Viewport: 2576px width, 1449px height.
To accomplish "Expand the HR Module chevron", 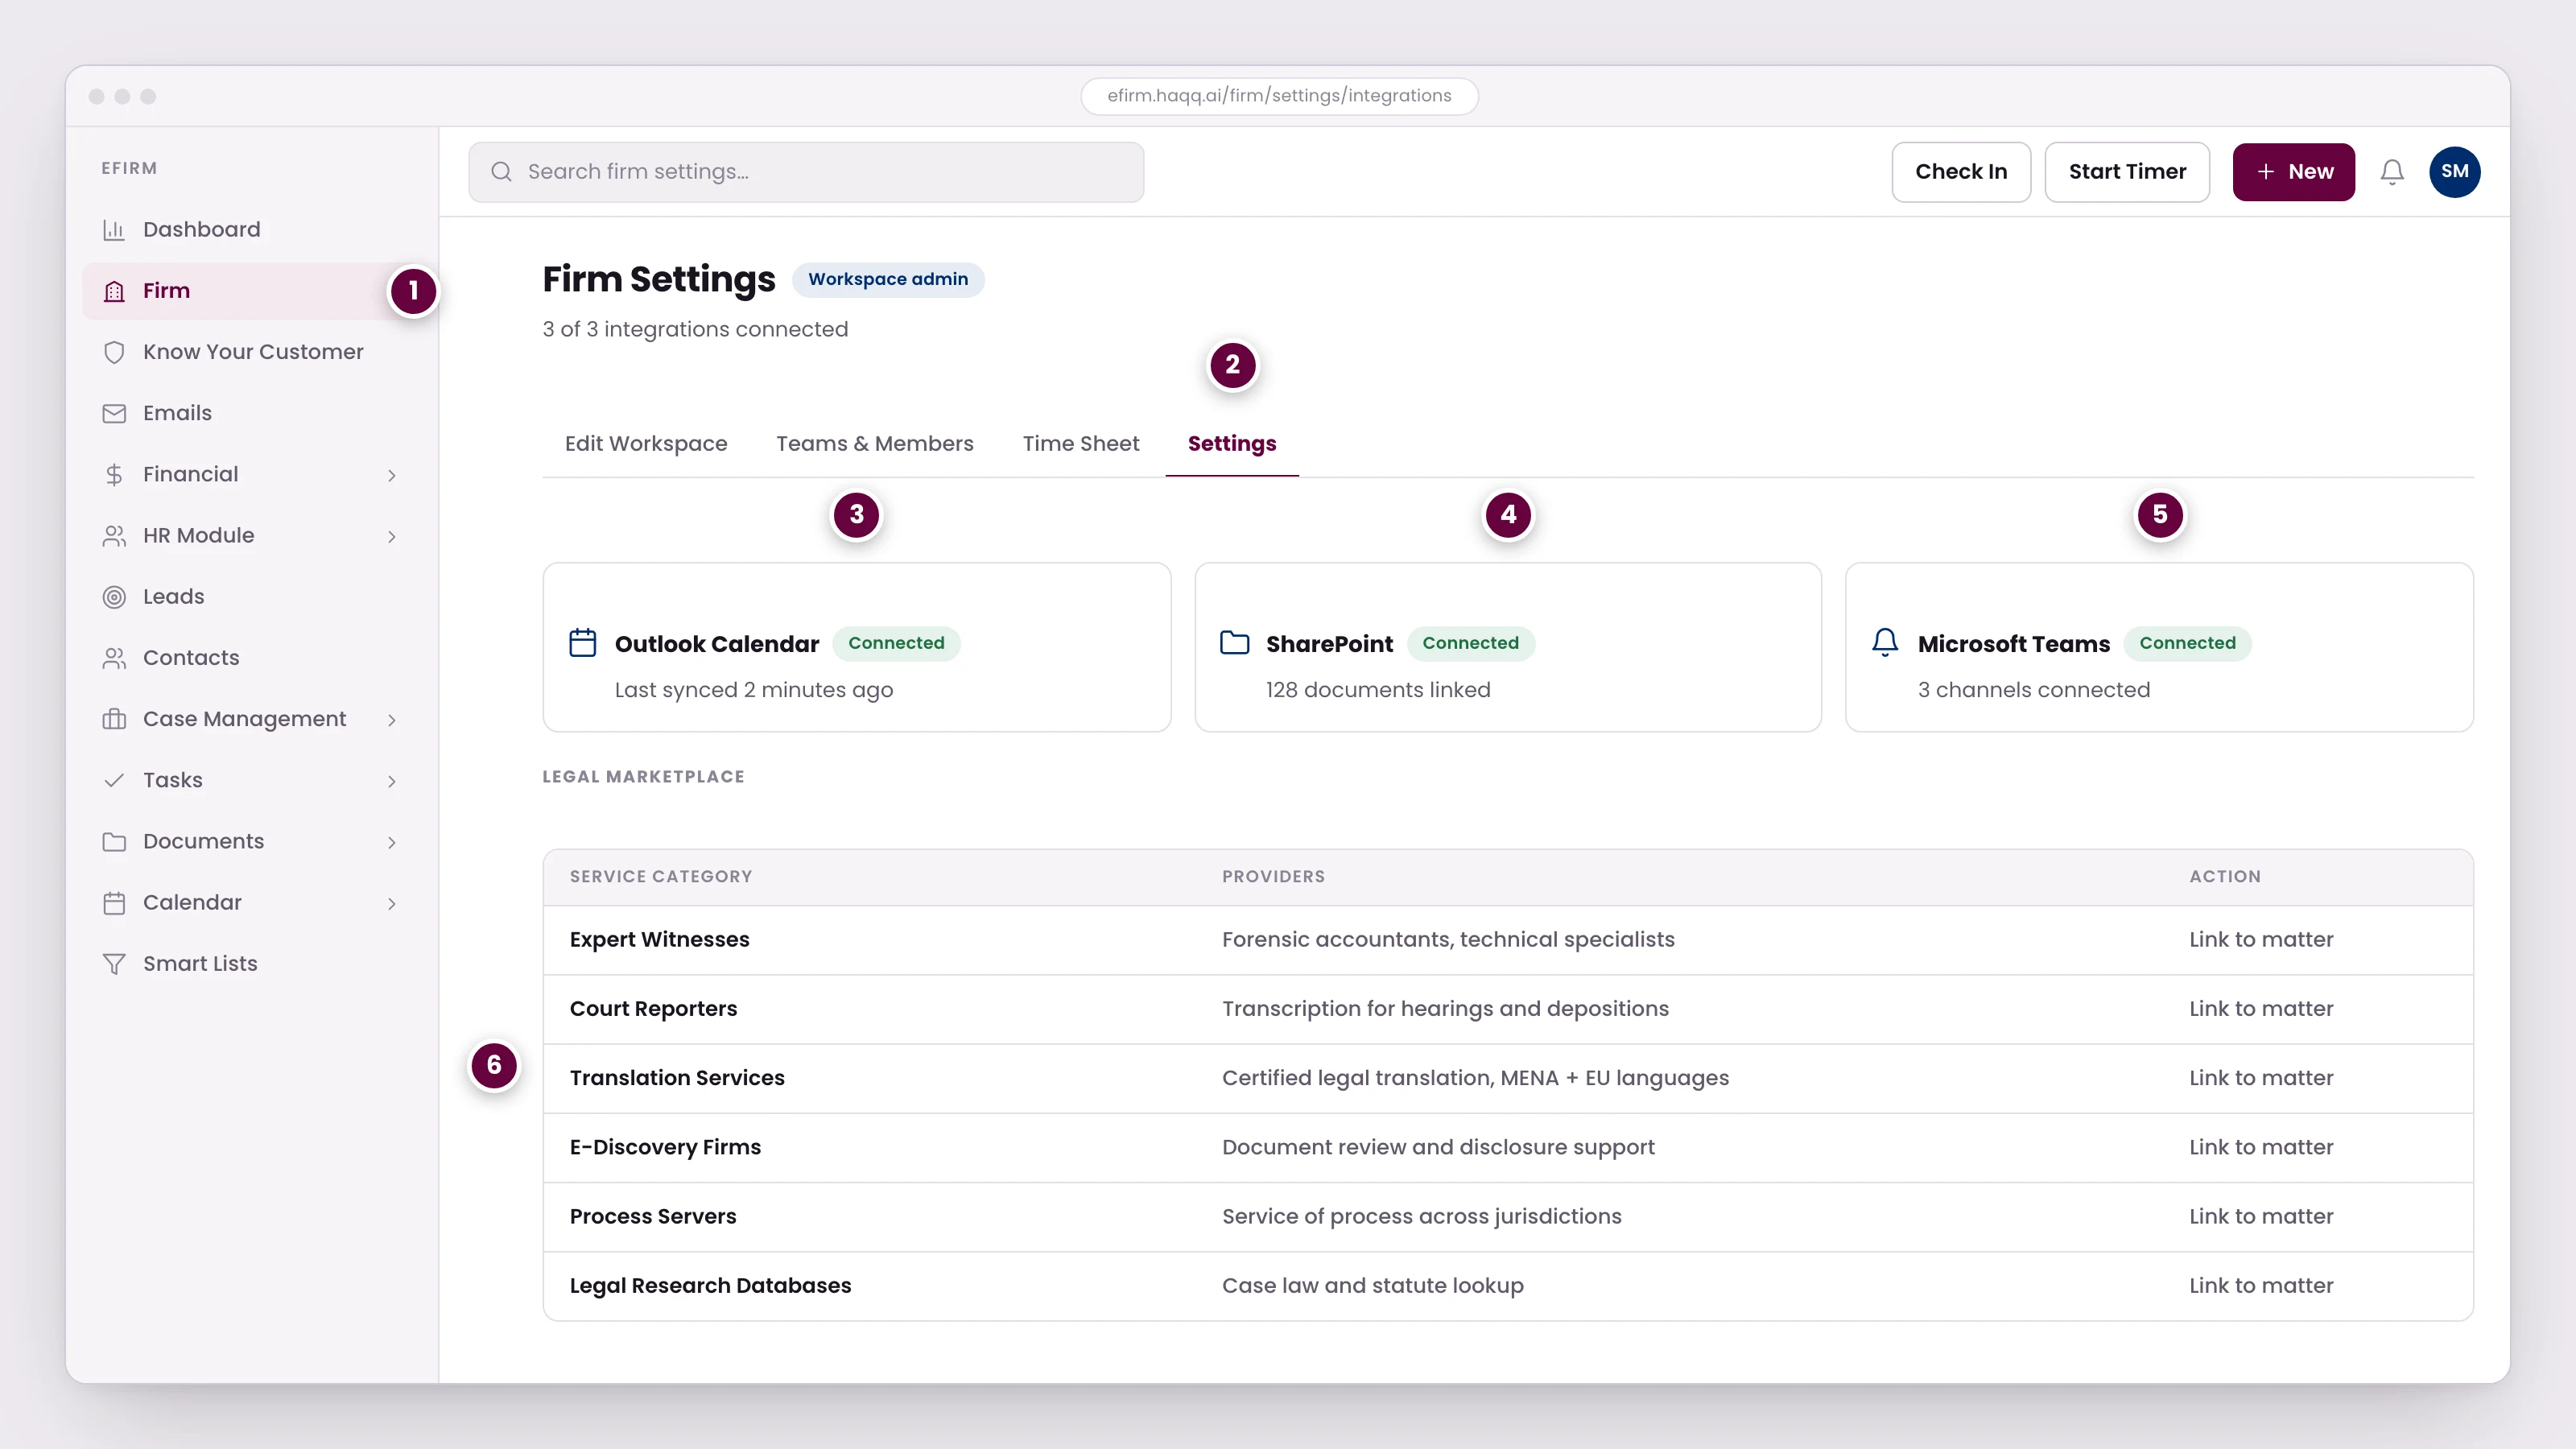I will tap(392, 536).
